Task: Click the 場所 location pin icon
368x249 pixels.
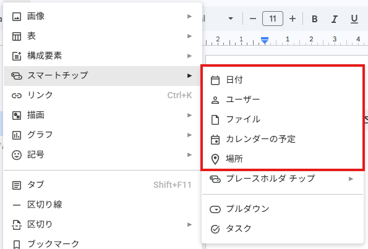Action: point(215,159)
